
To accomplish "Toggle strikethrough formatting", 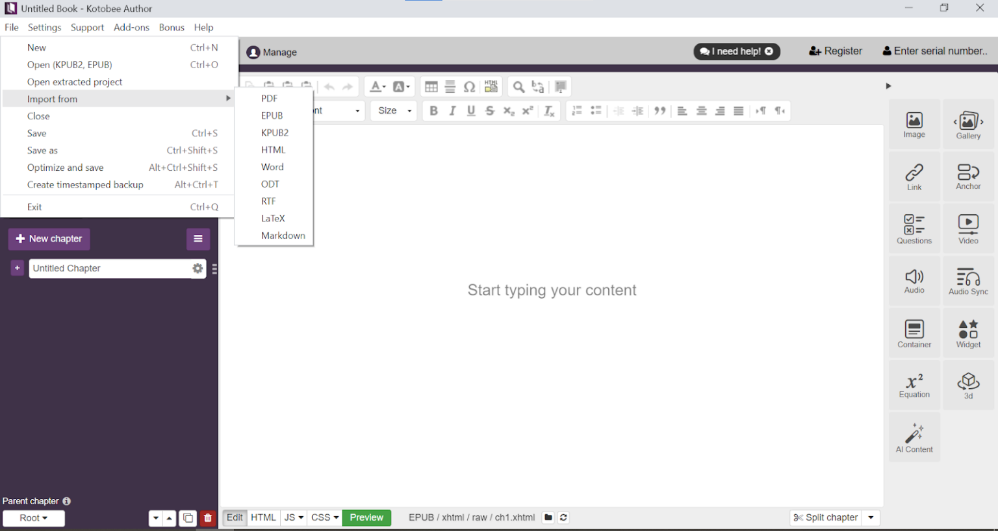I will tap(490, 111).
